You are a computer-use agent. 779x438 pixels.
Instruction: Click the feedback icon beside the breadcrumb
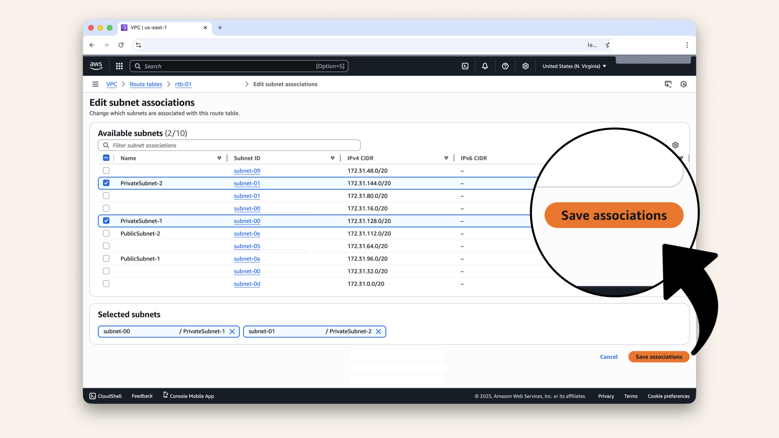[668, 84]
